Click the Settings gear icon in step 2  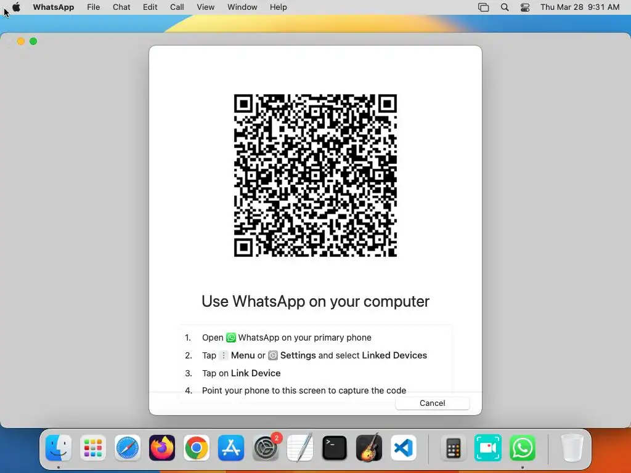coord(273,355)
